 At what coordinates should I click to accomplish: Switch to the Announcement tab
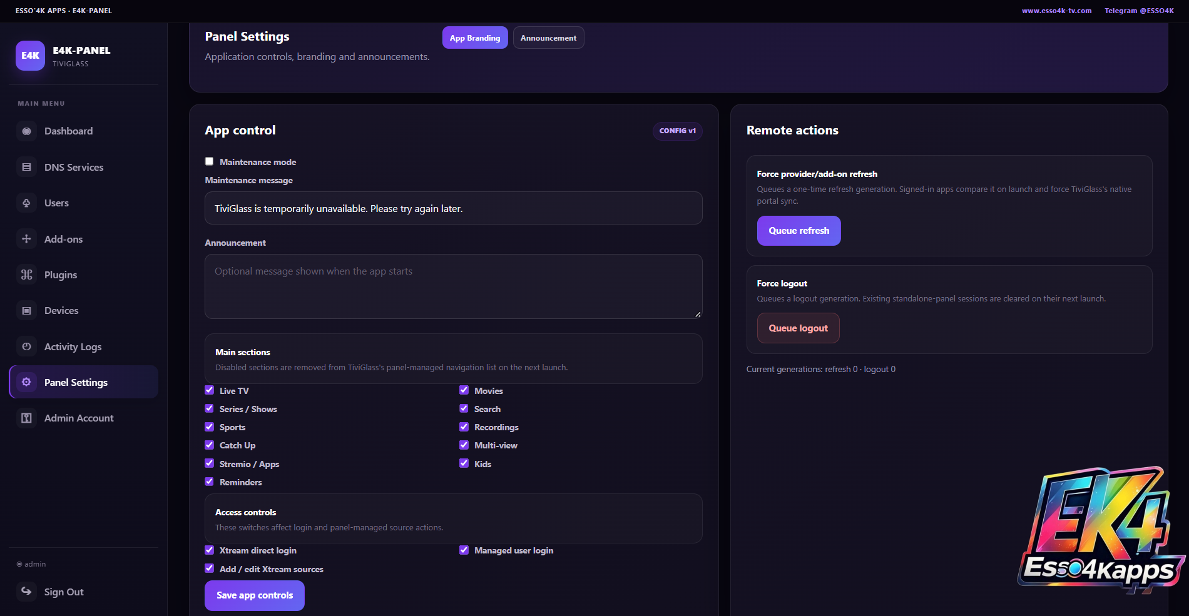click(x=548, y=38)
